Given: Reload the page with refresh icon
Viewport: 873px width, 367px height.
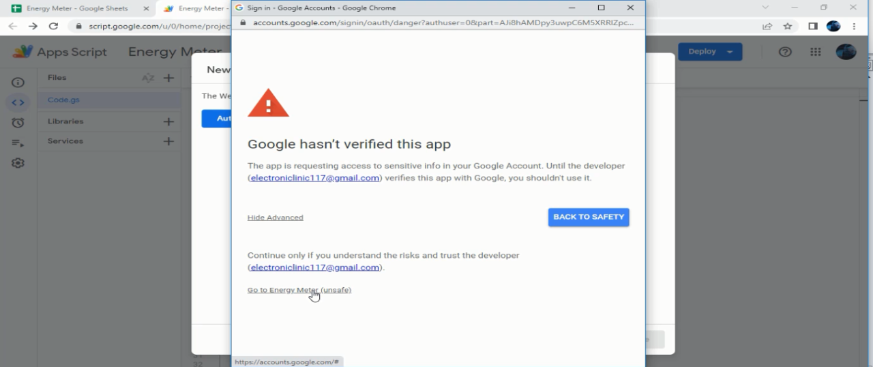Looking at the screenshot, I should pos(53,26).
